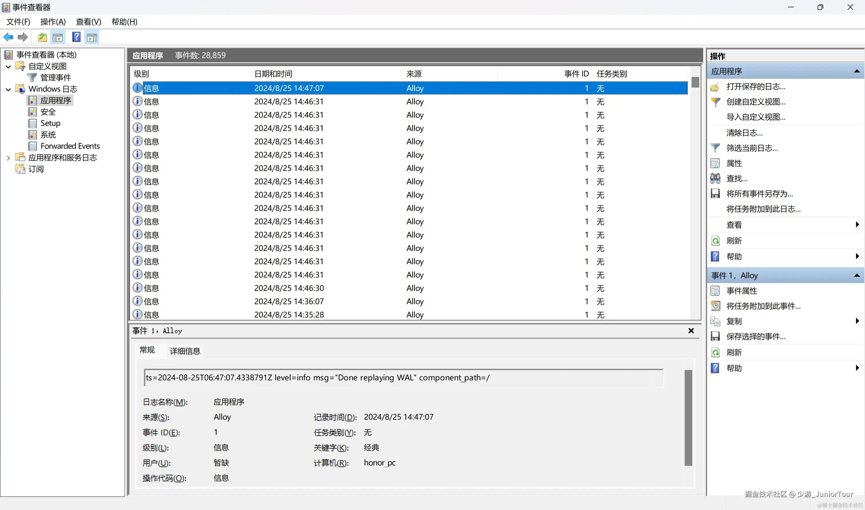Collapse the 自定义视图 tree node

tap(8, 67)
